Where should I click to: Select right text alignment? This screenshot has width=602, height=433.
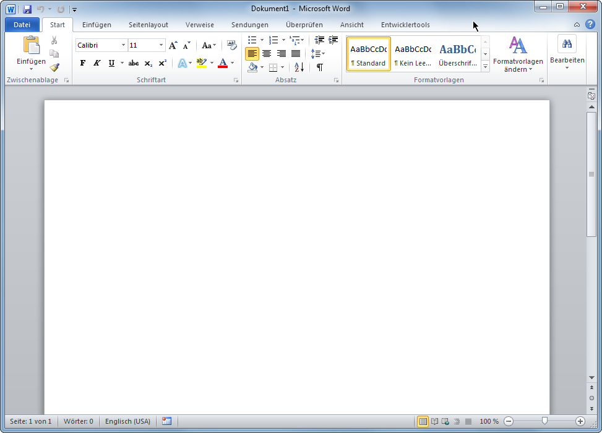click(x=281, y=54)
